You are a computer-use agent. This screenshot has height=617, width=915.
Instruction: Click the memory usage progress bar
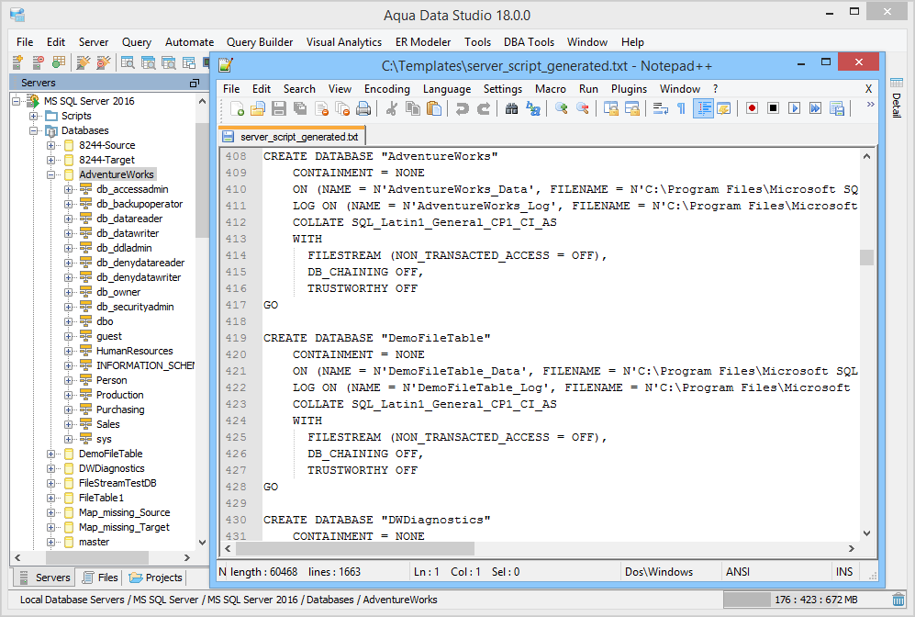[x=806, y=600]
